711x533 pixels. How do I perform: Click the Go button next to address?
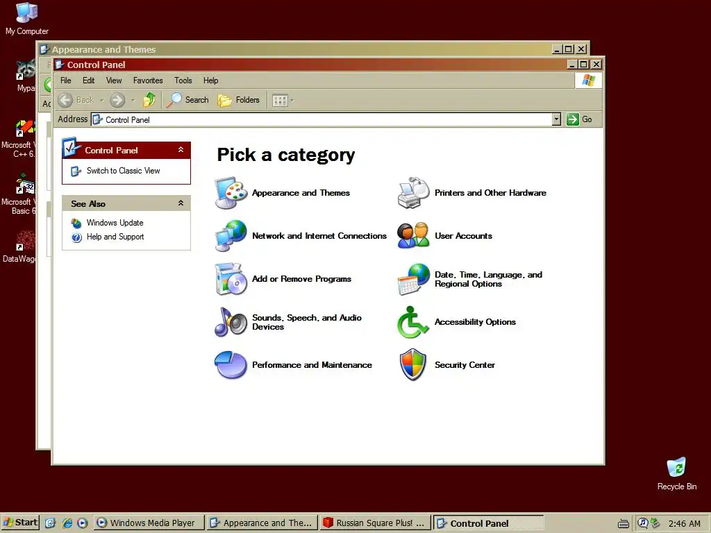click(580, 119)
